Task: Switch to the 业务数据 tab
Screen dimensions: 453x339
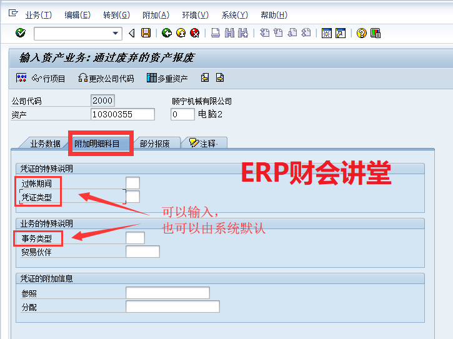Action: click(45, 144)
